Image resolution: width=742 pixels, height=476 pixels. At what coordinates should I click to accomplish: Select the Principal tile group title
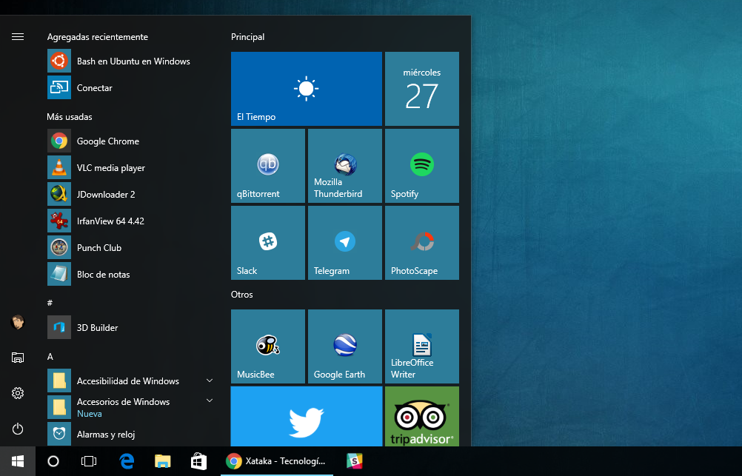247,37
